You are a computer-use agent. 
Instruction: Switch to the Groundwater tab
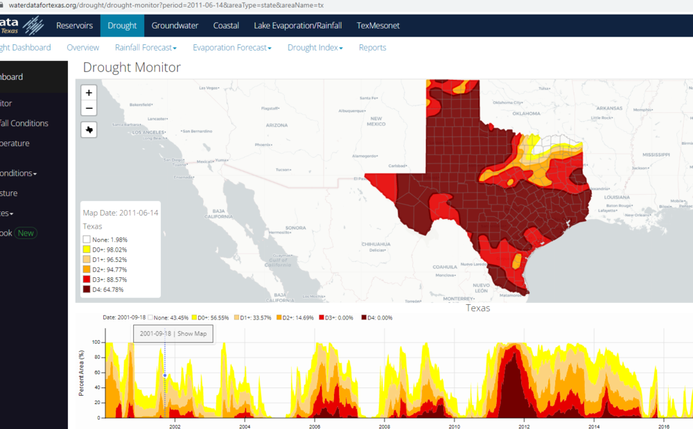coord(175,26)
